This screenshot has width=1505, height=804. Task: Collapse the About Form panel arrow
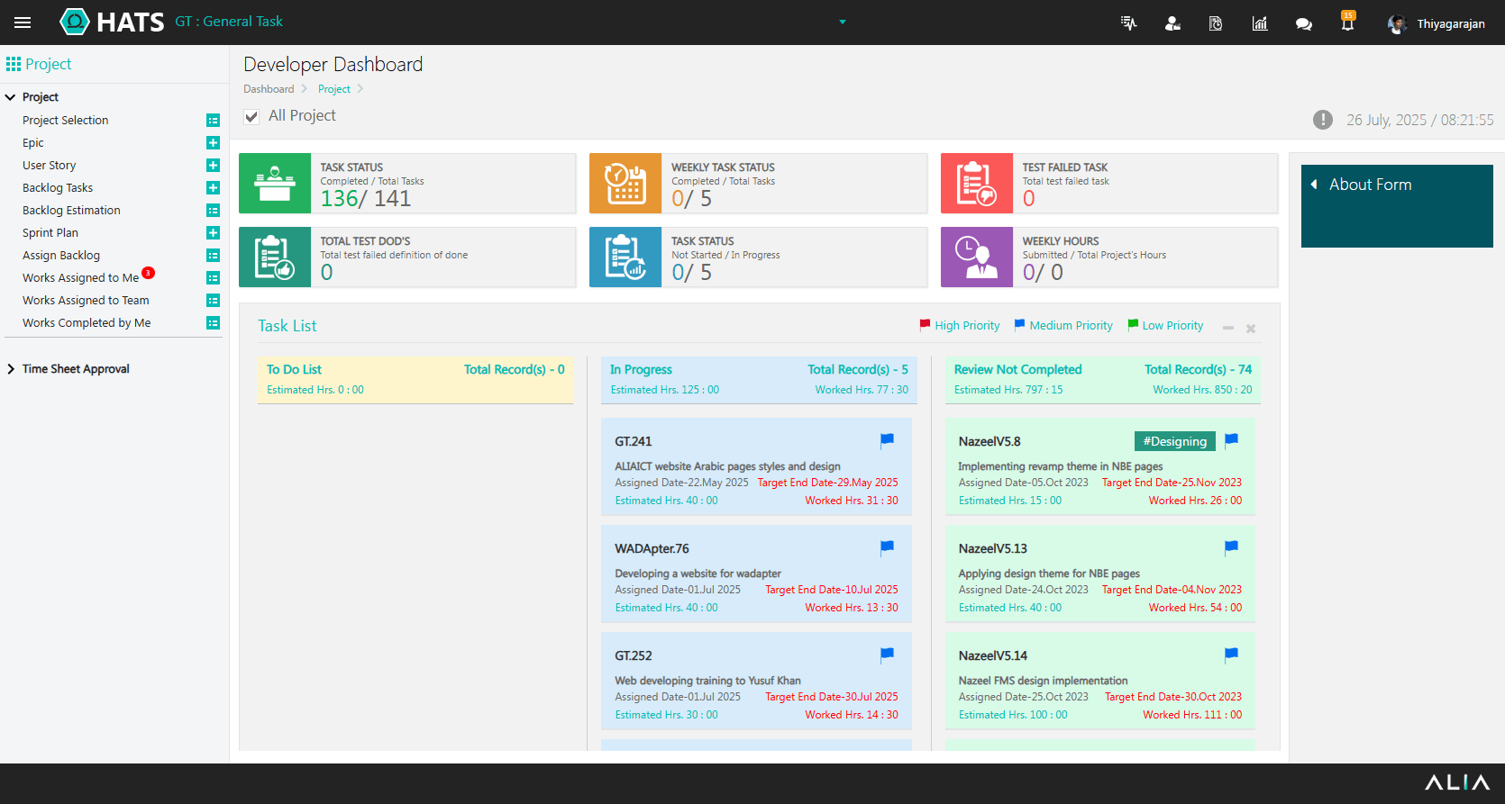(1314, 185)
